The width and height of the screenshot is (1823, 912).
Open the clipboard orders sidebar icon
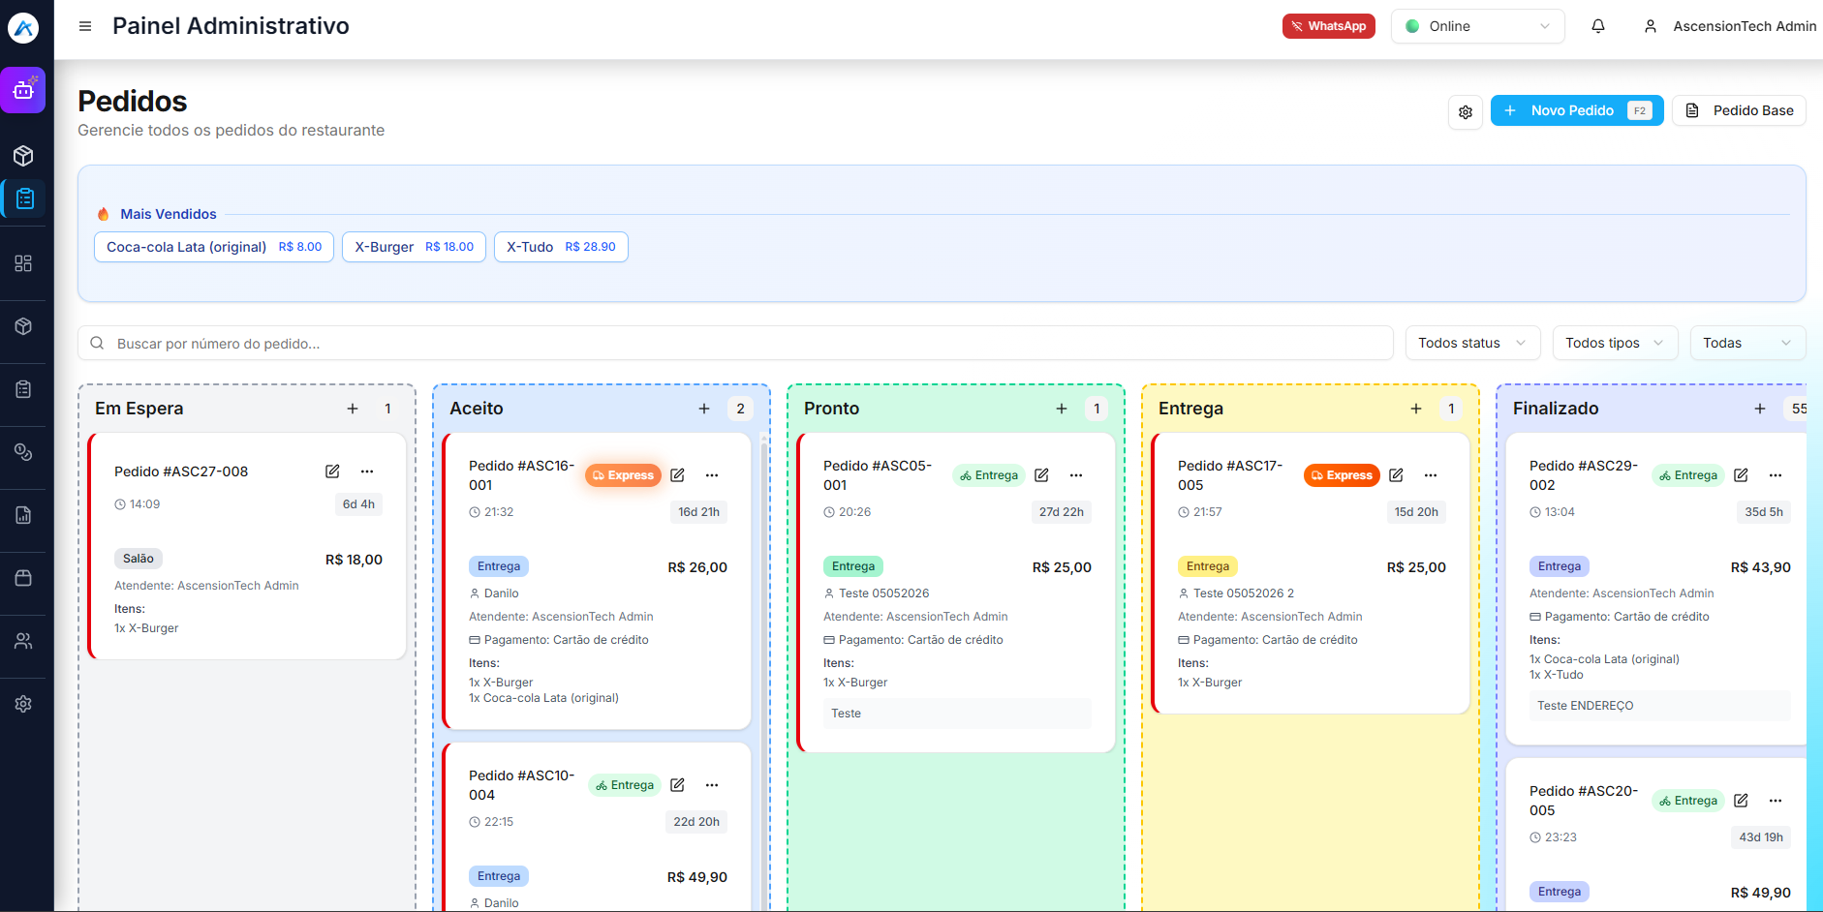tap(25, 198)
